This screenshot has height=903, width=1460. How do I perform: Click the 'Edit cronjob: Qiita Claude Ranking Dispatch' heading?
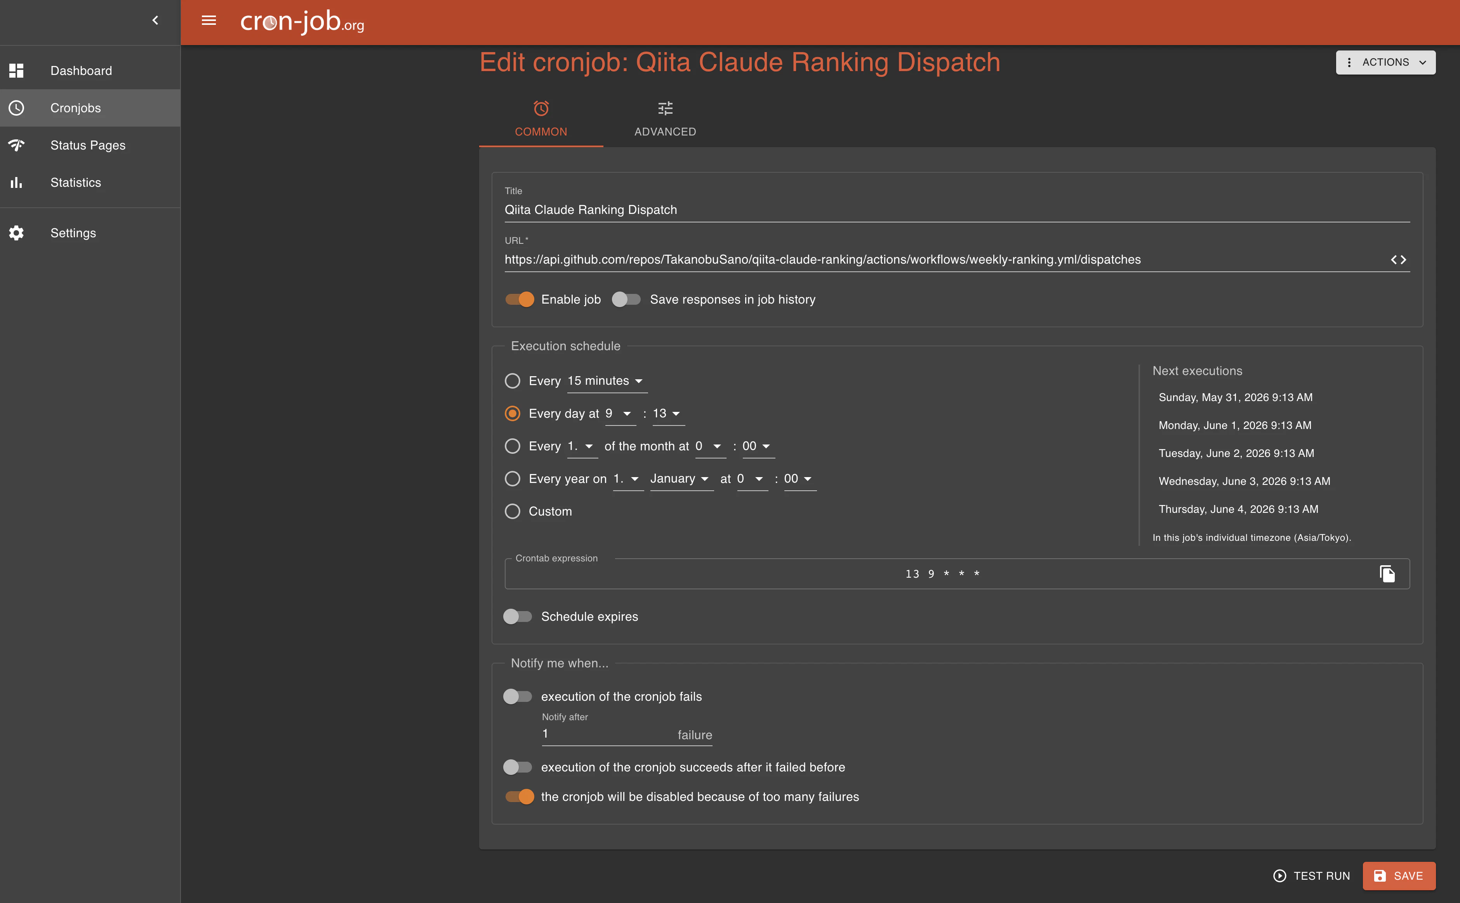(x=740, y=62)
